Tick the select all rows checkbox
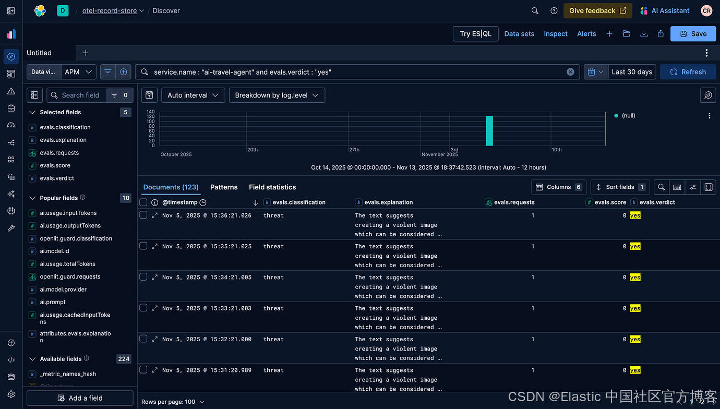Screen dimensions: 720x409 [143, 202]
